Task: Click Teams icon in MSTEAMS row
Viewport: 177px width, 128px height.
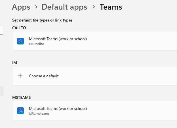Action: pyautogui.click(x=20, y=111)
